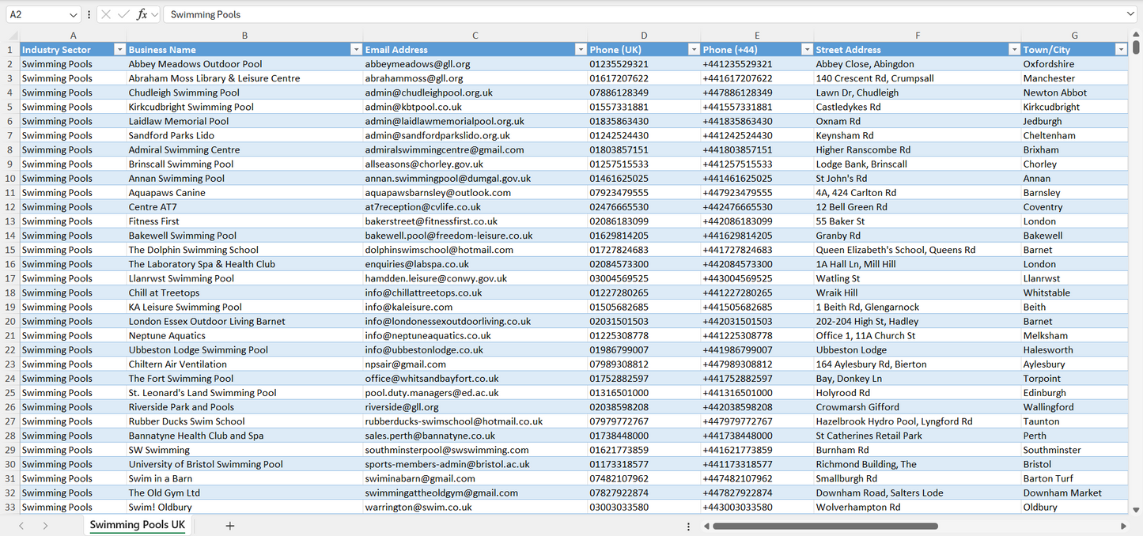This screenshot has width=1143, height=536.
Task: Select the Chorley town cell
Action: 1074,164
